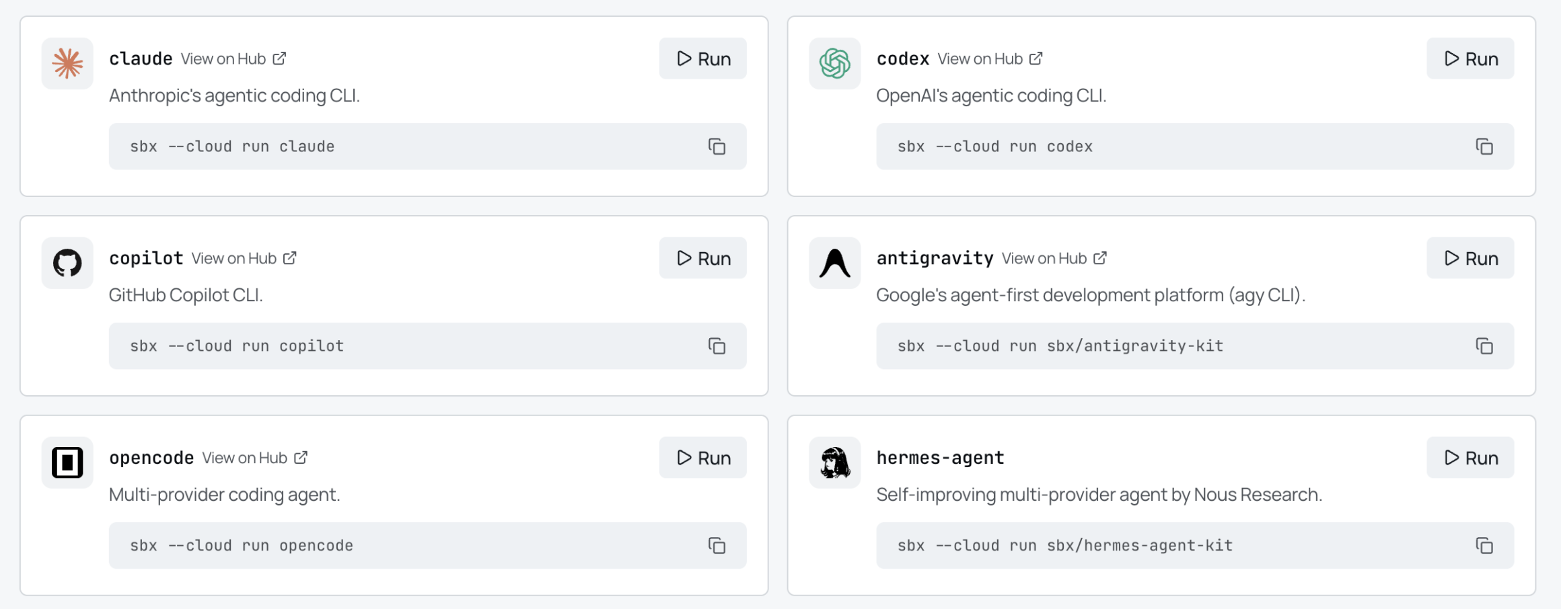Screen dimensions: 1561x609
Task: Copy the 'sbx --cloud run copilot' command
Action: tap(717, 346)
